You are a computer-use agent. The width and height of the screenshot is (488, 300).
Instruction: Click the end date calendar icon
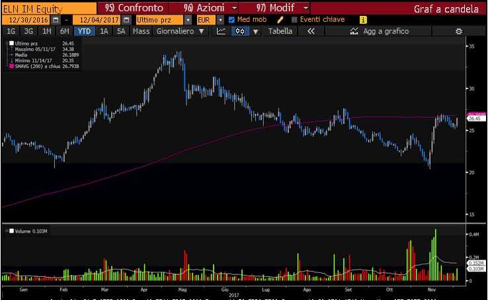point(125,20)
